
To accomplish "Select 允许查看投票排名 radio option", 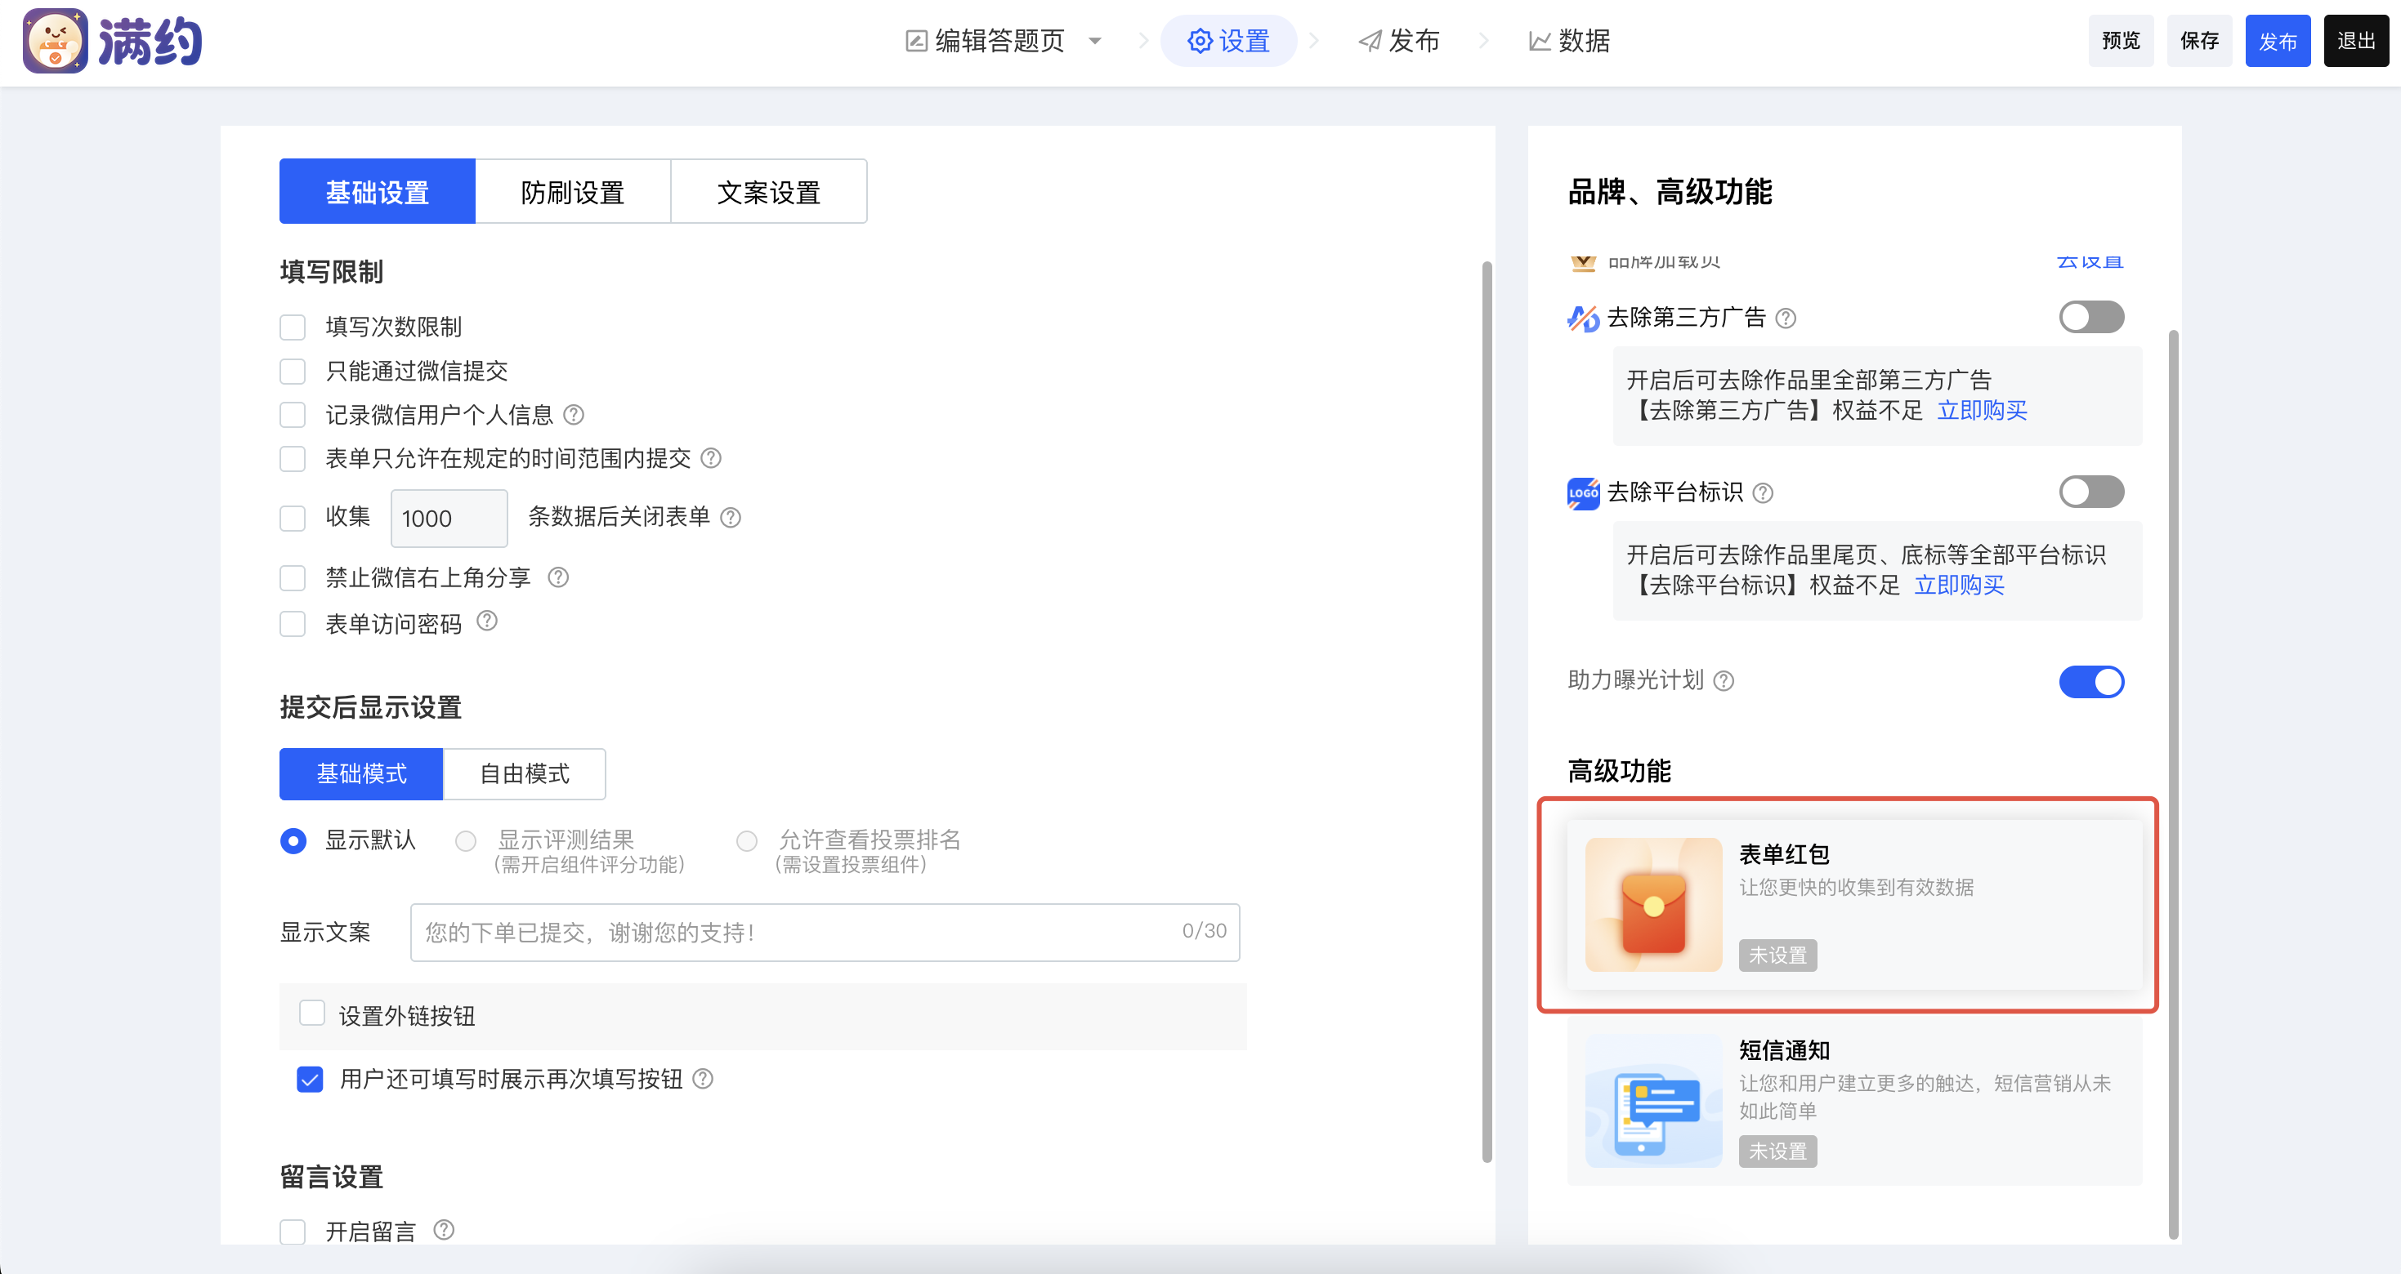I will (747, 841).
